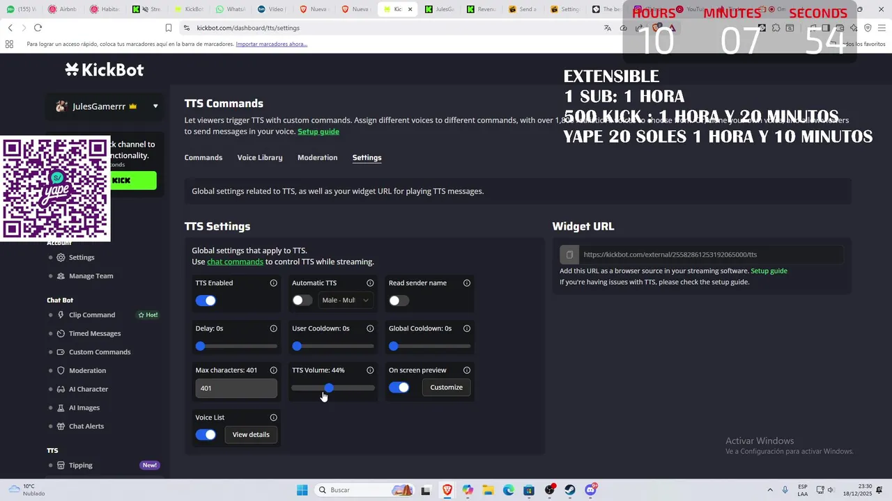The image size is (892, 501).
Task: Expand the JulesGamerrr account dropdown
Action: [x=155, y=106]
